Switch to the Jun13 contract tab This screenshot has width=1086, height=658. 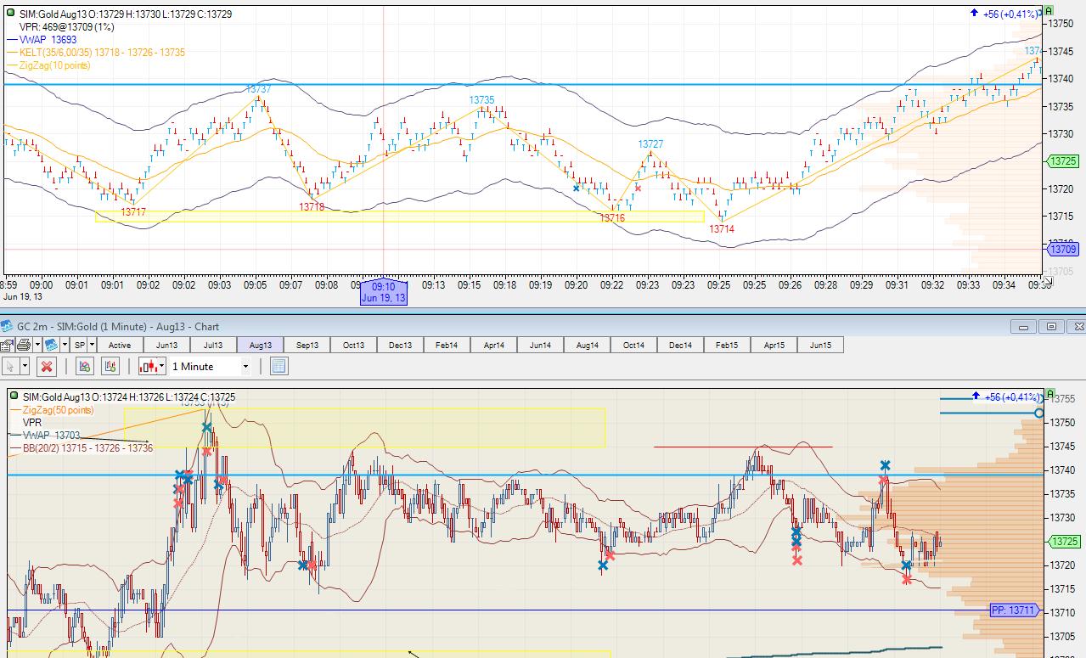(166, 345)
